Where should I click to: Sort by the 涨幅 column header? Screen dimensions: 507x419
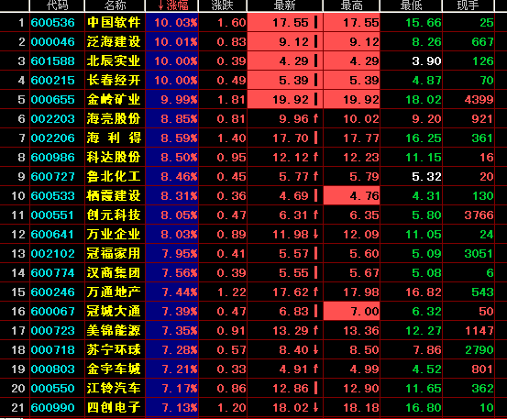click(x=171, y=6)
